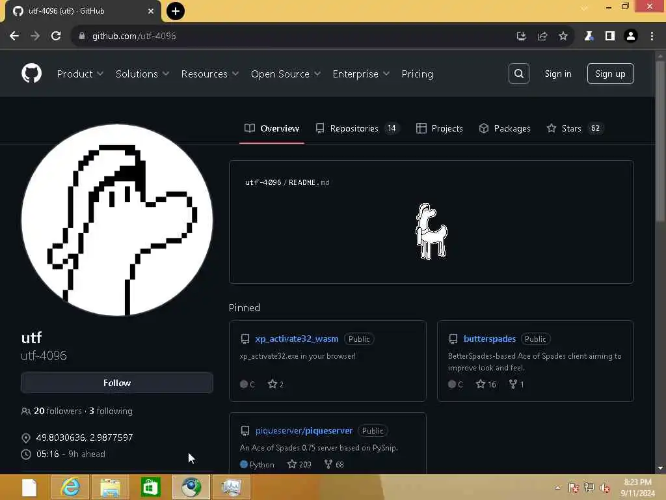Screen dimensions: 666x500
Task: Click the fork count on butterspades
Action: pyautogui.click(x=516, y=384)
